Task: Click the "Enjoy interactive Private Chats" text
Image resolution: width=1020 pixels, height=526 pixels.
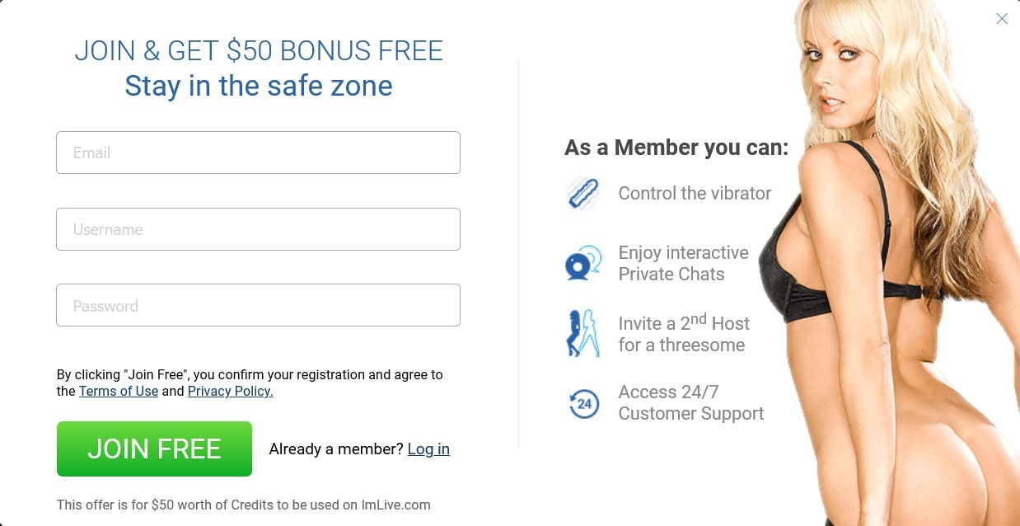Action: (x=684, y=263)
